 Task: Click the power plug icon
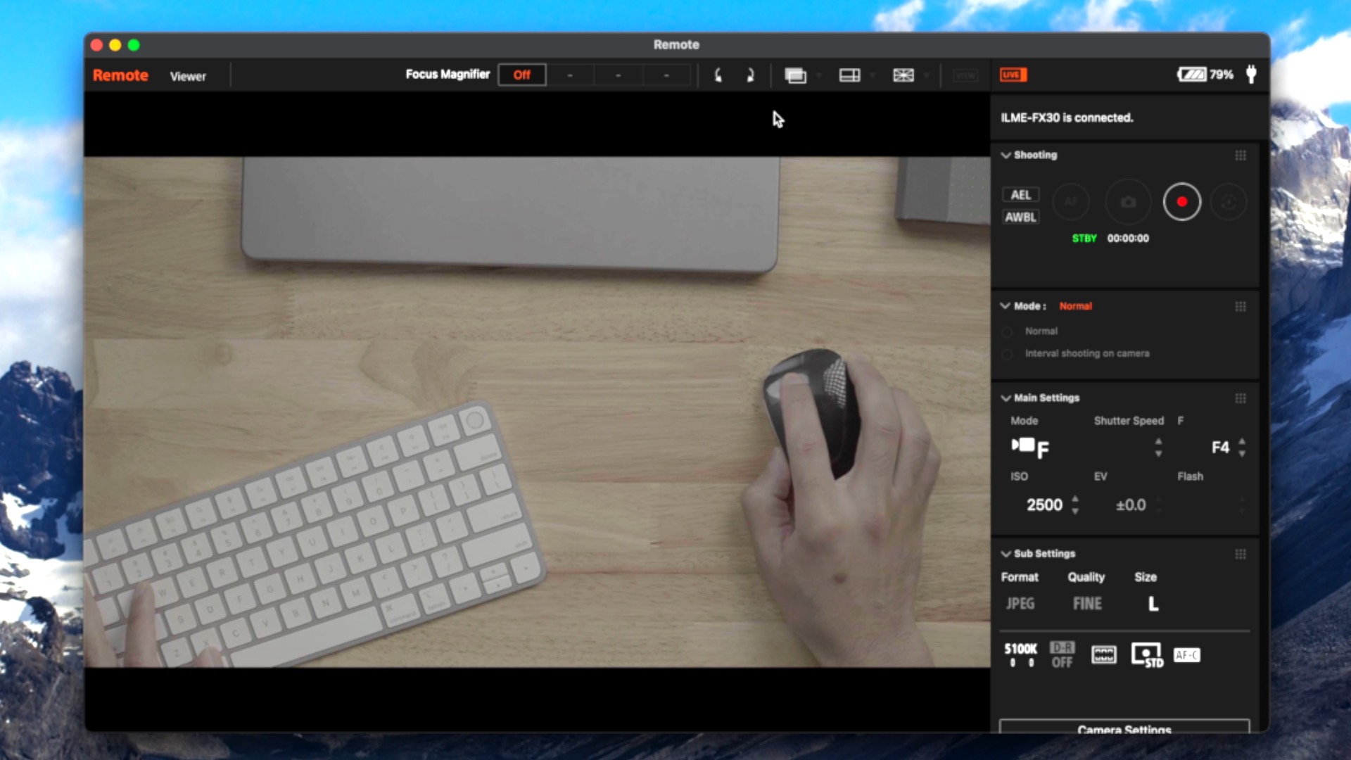pyautogui.click(x=1251, y=75)
